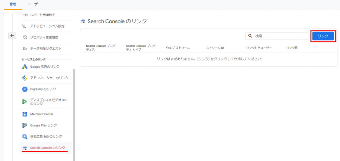Viewport: 340px width, 161px height.
Task: Open データ削除リクエスト
Action: [46, 48]
